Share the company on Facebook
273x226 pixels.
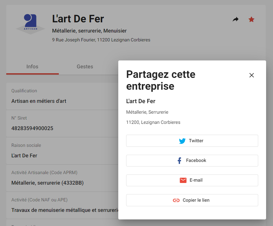[192, 161]
